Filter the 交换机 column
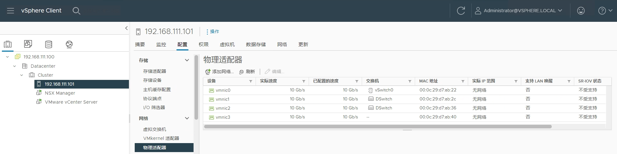The height and width of the screenshot is (154, 617). tap(410, 81)
